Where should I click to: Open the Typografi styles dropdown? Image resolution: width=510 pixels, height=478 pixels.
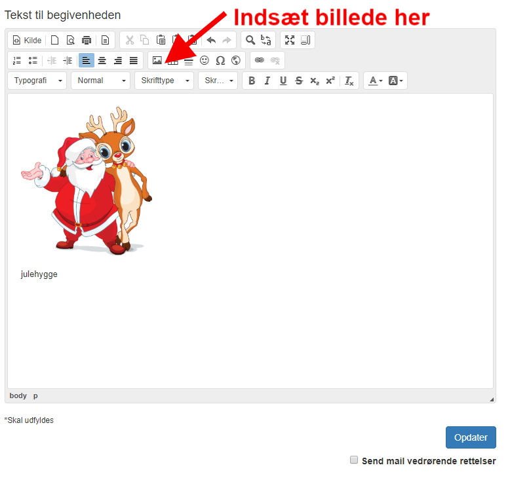pyautogui.click(x=37, y=81)
